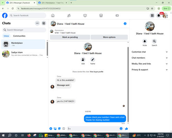This screenshot has height=138, width=172.
Task: Start a new message with compose icon
Action: click(44, 23)
